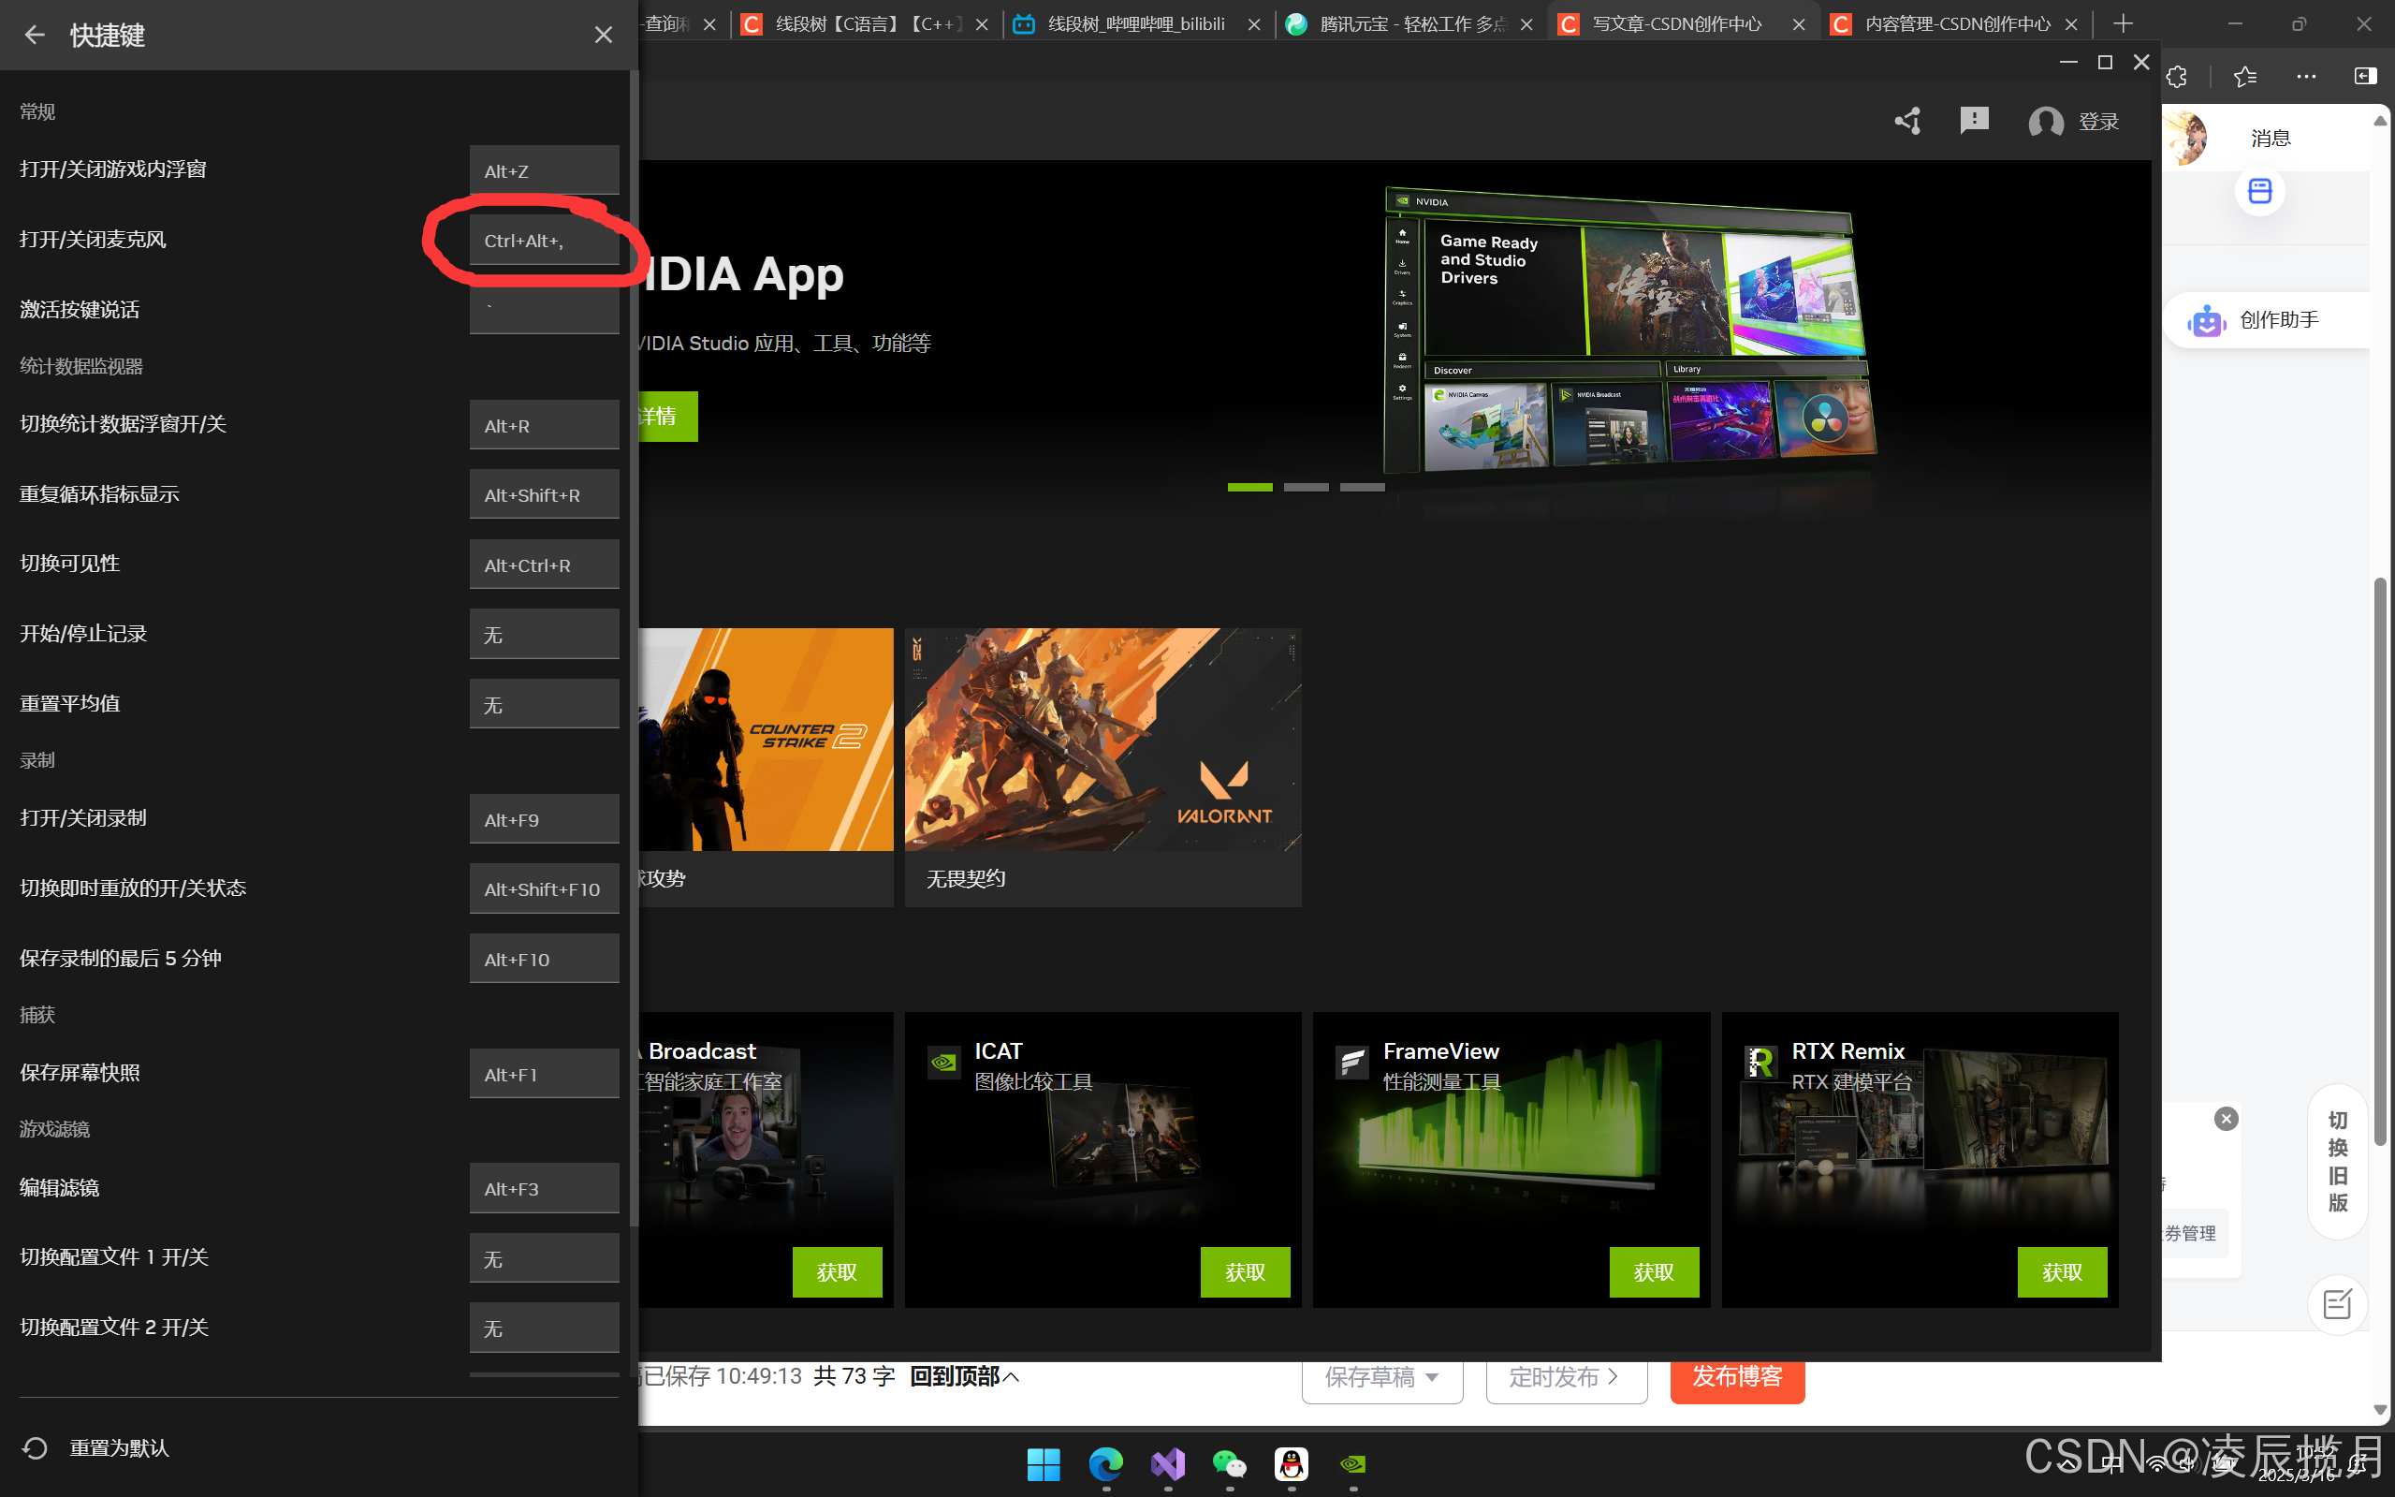Click the Edge browser extensions icon

point(2176,76)
